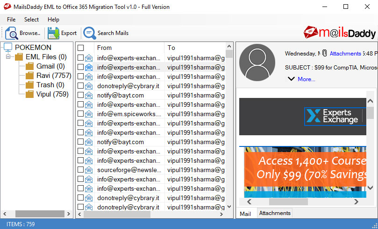This screenshot has width=378, height=229.
Task: Collapse the EML Files tree node
Action: [x=8, y=57]
